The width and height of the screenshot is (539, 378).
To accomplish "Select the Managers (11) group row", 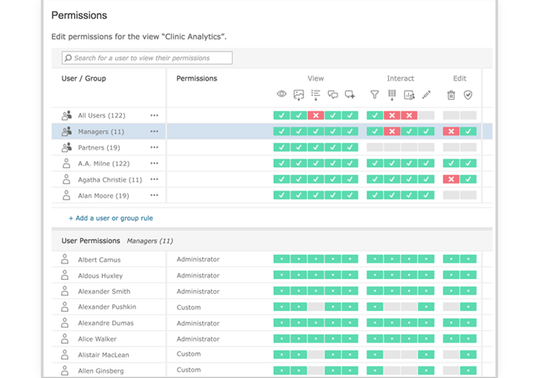I will (x=101, y=132).
